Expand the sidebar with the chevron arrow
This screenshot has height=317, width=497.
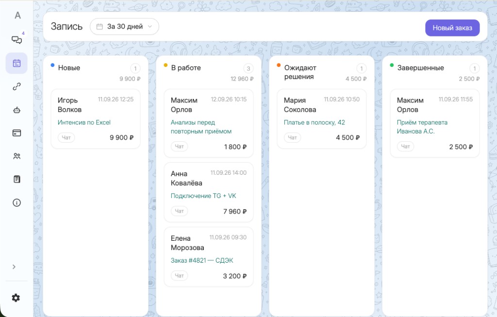click(14, 267)
